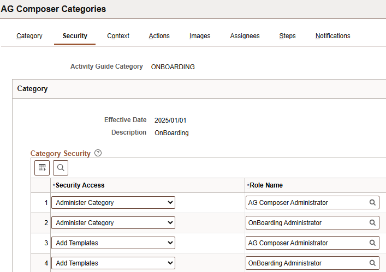
Task: Go to the Images tab
Action: click(x=200, y=36)
